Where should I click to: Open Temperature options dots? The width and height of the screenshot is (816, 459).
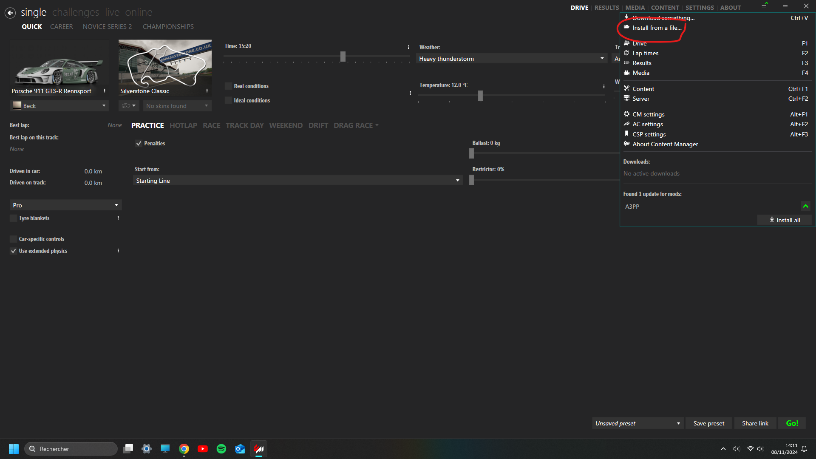604,86
